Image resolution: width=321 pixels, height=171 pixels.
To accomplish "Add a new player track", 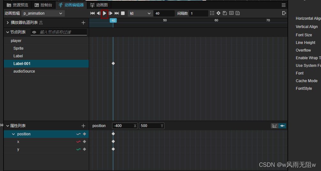I will [83, 23].
